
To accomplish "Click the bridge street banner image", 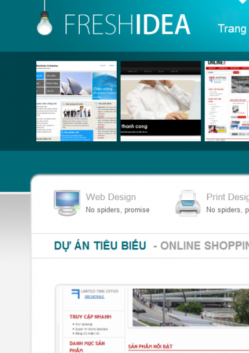I will [x=191, y=308].
